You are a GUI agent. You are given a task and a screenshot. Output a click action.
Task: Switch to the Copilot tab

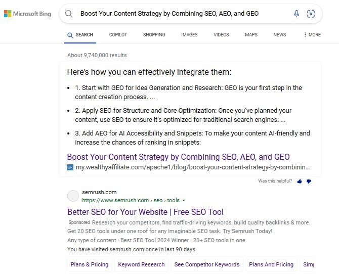tap(118, 35)
